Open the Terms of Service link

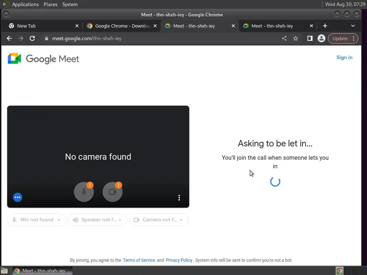click(139, 260)
